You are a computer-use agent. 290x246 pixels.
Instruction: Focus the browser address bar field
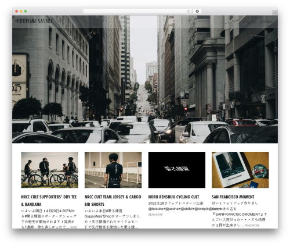click(137, 12)
